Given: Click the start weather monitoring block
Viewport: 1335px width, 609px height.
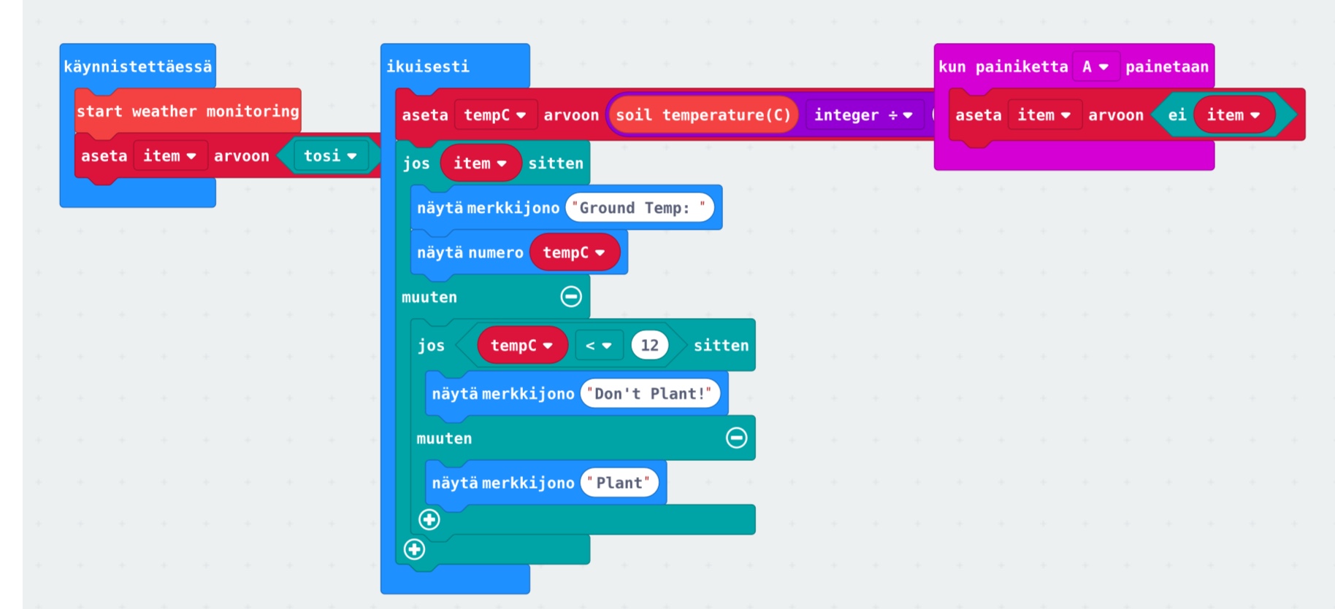Looking at the screenshot, I should [x=187, y=111].
